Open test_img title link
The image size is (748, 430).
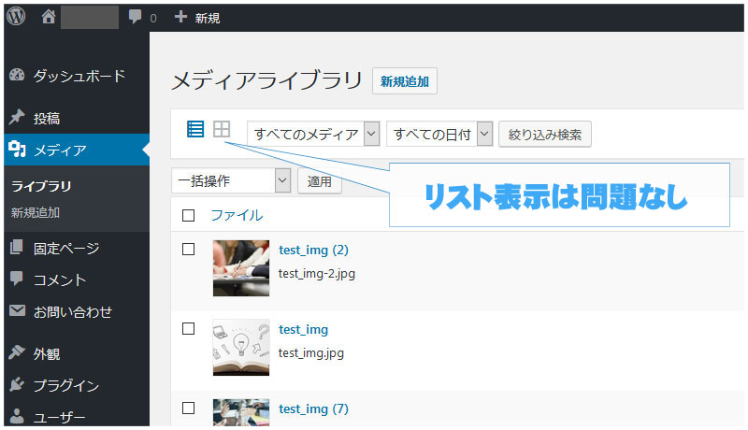pyautogui.click(x=303, y=329)
